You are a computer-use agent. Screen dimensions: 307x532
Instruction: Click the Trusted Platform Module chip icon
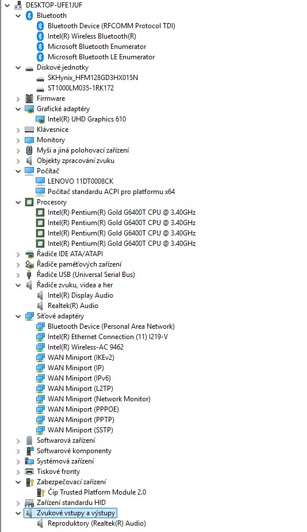(40, 492)
